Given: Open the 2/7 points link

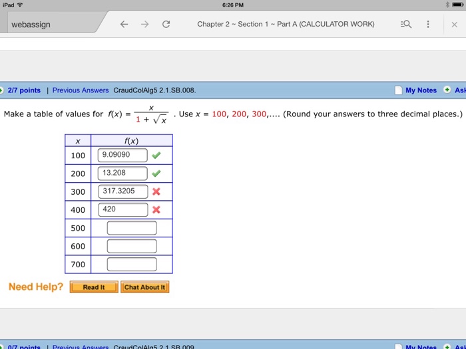Looking at the screenshot, I should [x=24, y=90].
